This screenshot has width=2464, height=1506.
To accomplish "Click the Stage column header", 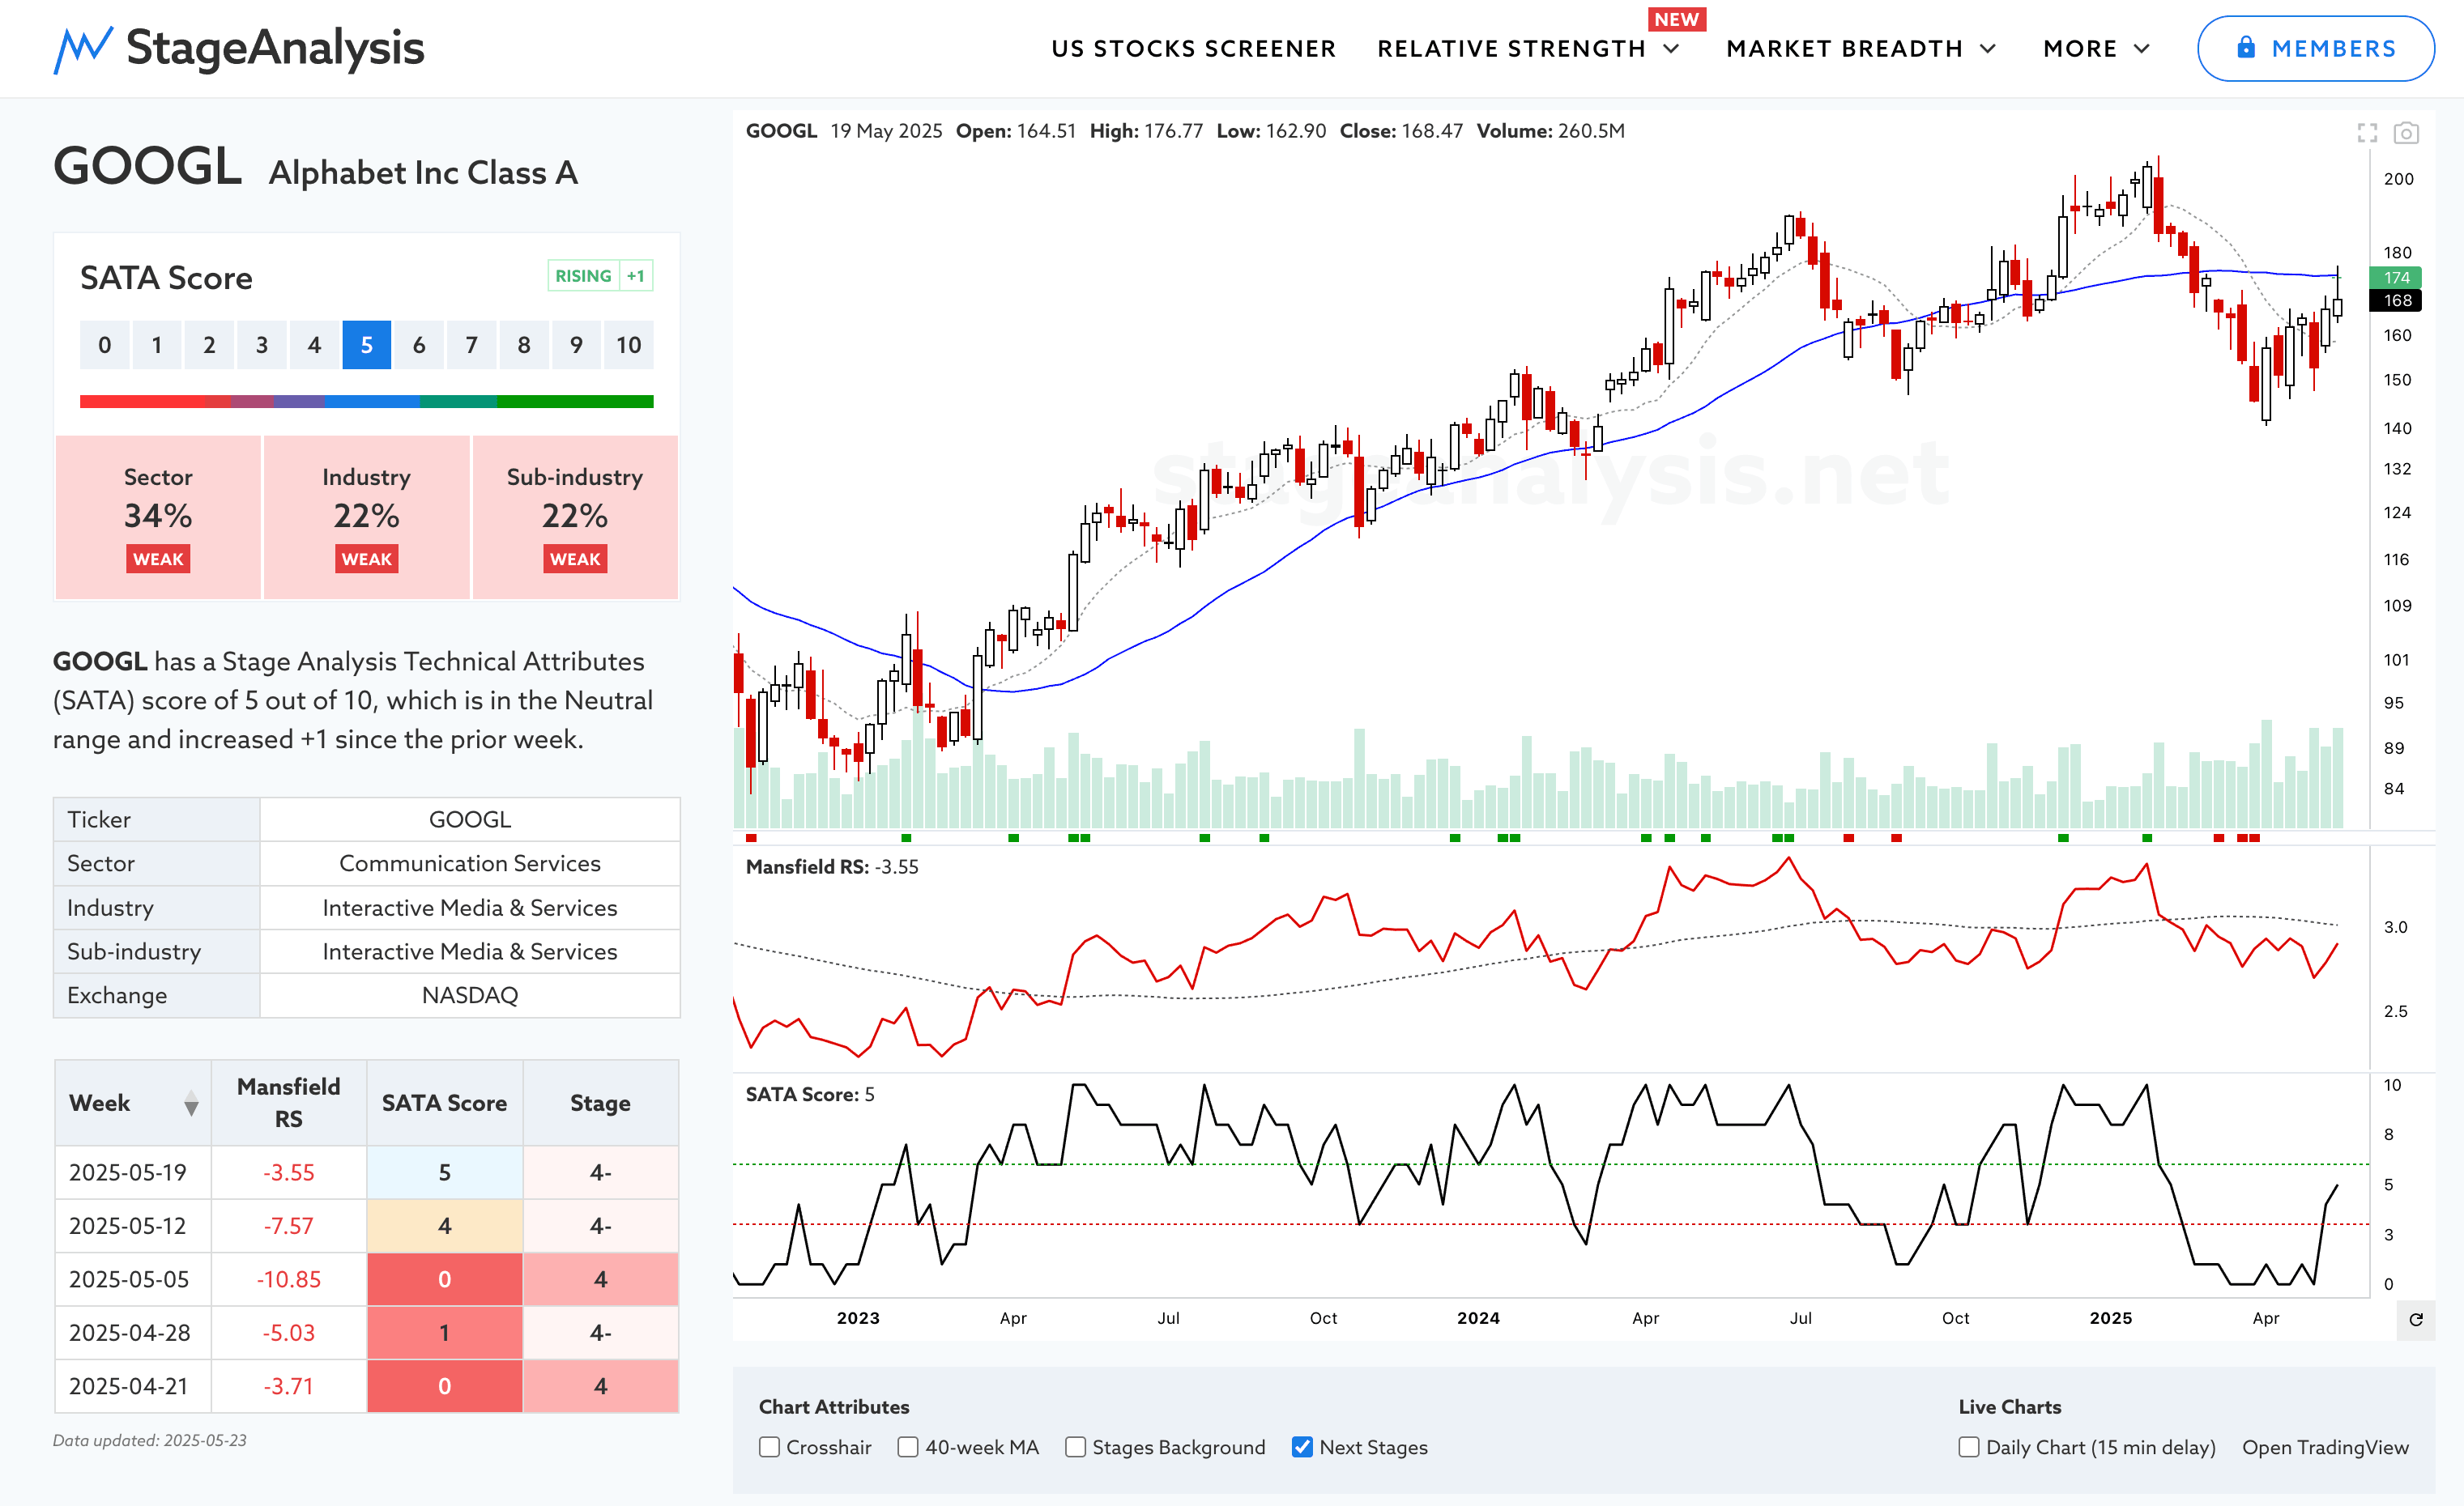I will [601, 1104].
